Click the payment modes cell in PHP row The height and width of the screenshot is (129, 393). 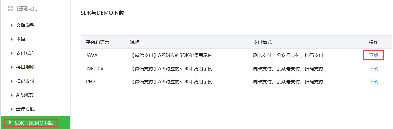(302, 82)
